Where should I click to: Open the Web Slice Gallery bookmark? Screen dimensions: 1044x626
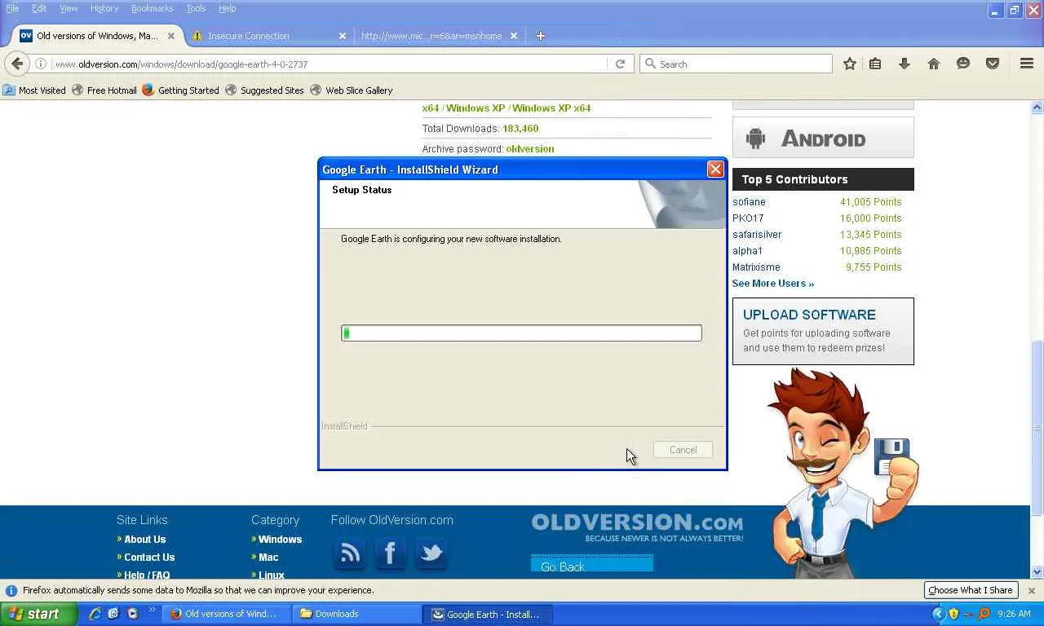352,90
